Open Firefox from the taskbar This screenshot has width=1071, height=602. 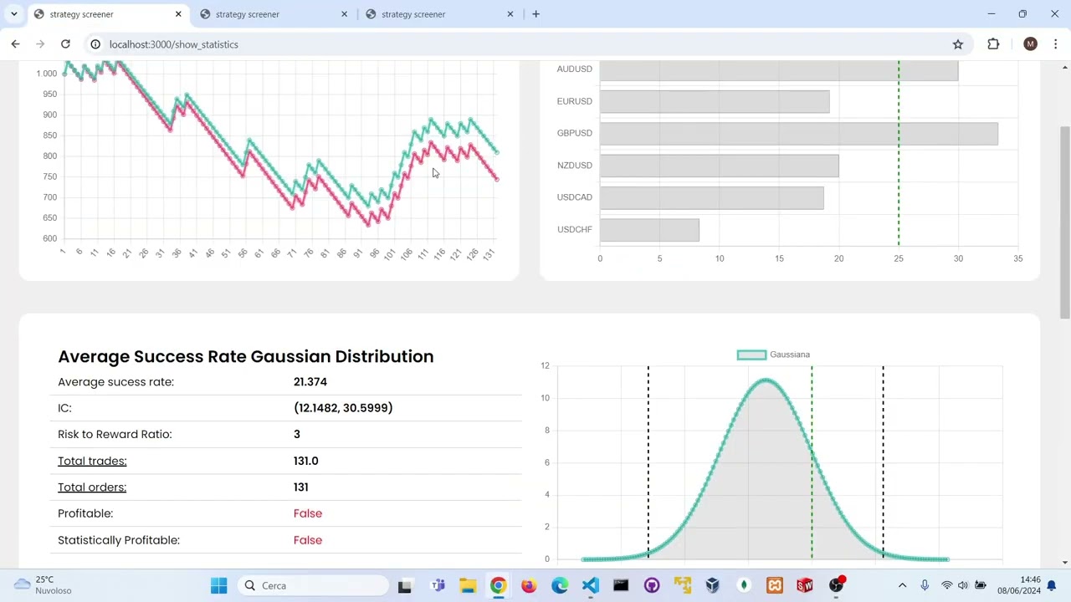click(529, 585)
